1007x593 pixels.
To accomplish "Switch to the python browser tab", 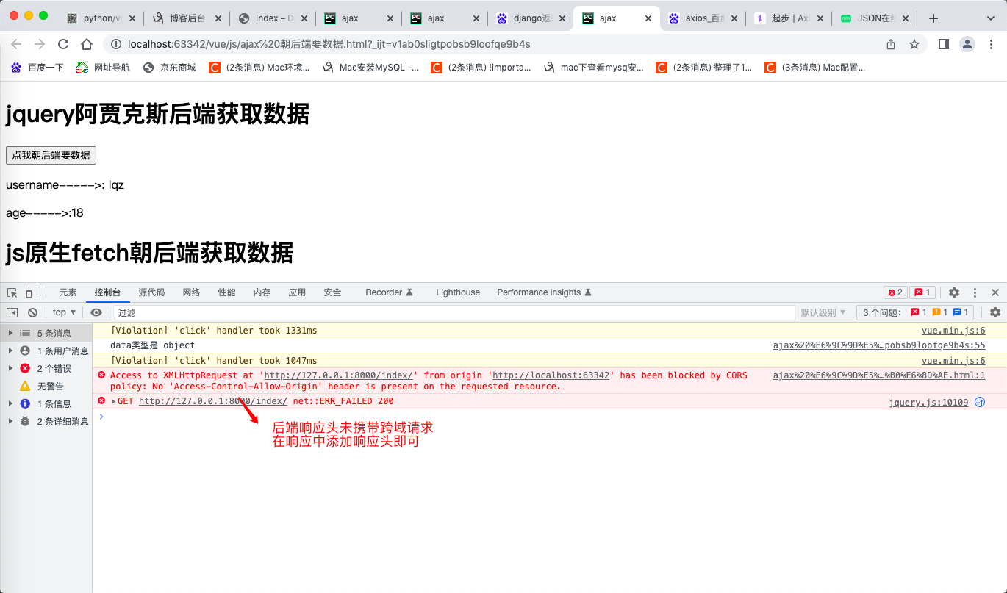I will tap(101, 18).
